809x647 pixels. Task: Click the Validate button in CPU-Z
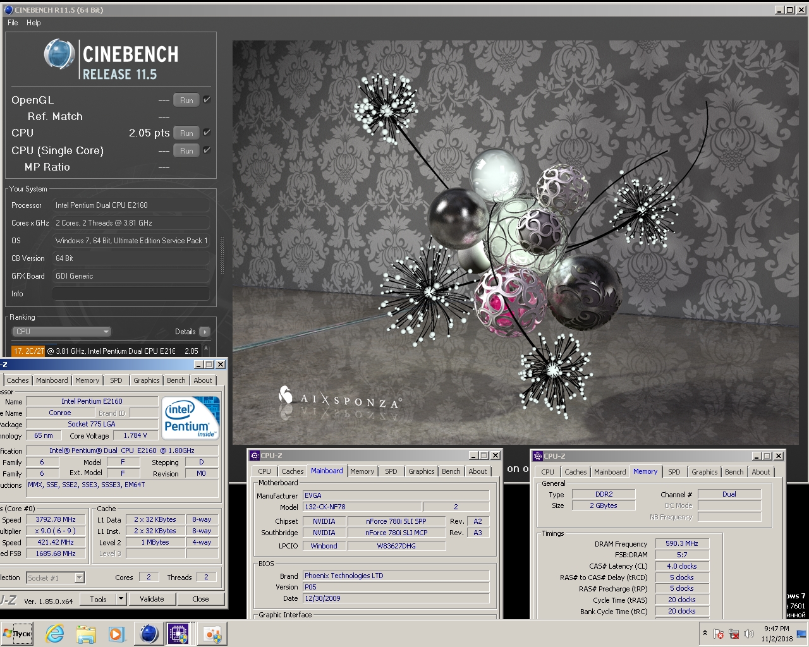coord(152,599)
